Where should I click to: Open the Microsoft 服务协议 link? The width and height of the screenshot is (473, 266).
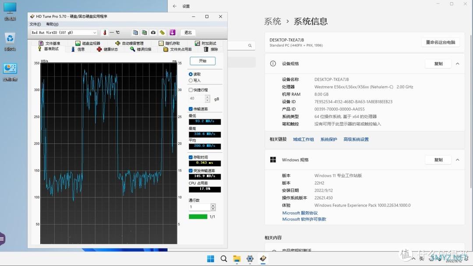(x=300, y=213)
